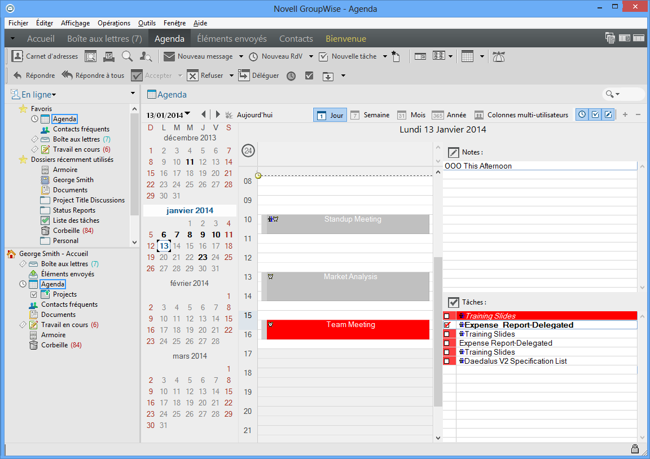
Task: Click the 24-hour circle icon
Action: pyautogui.click(x=248, y=151)
